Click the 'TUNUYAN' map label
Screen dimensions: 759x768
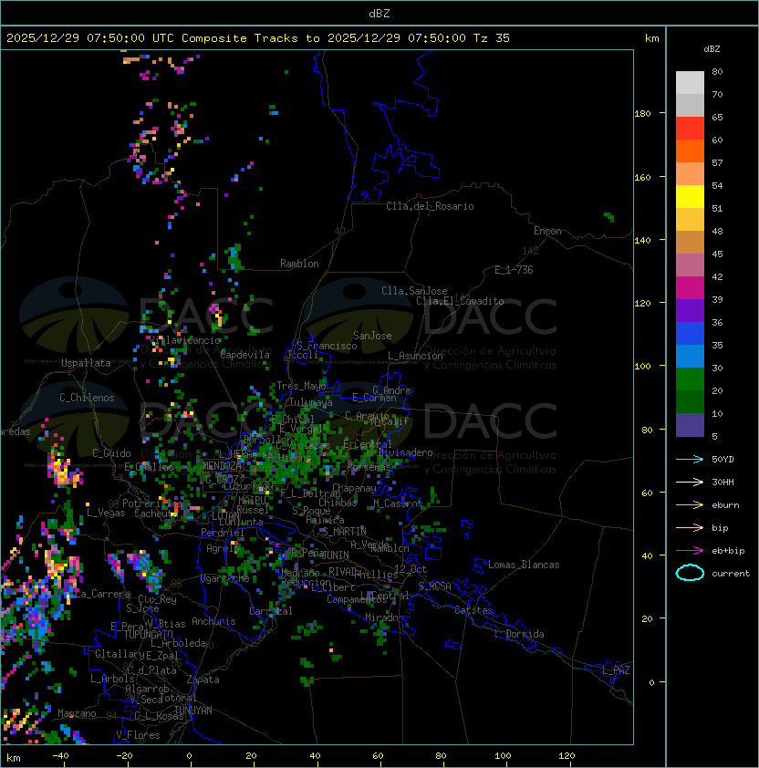click(x=193, y=711)
